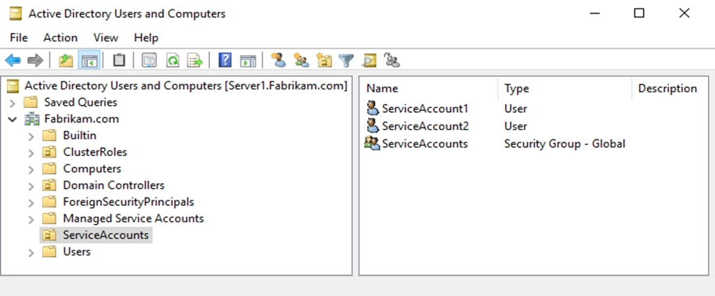
Task: Select ServiceAccount1 user in list
Action: pyautogui.click(x=417, y=109)
